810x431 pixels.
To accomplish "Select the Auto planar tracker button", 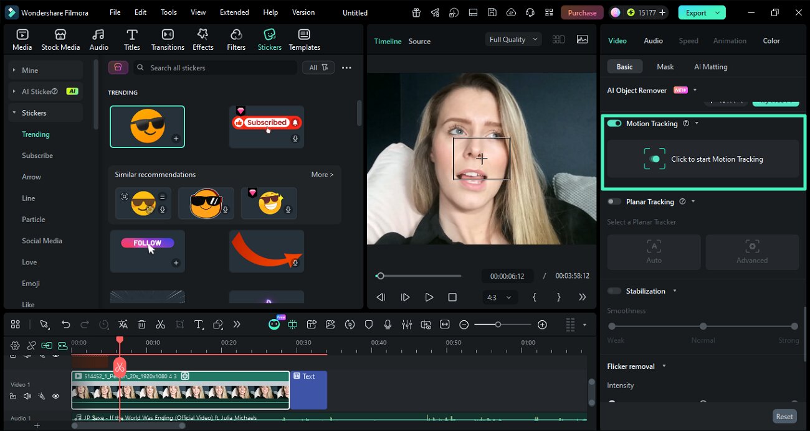I will [x=654, y=252].
